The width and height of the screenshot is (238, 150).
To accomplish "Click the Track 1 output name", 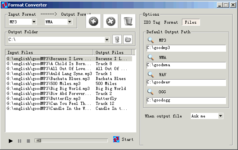I will [x=104, y=74].
